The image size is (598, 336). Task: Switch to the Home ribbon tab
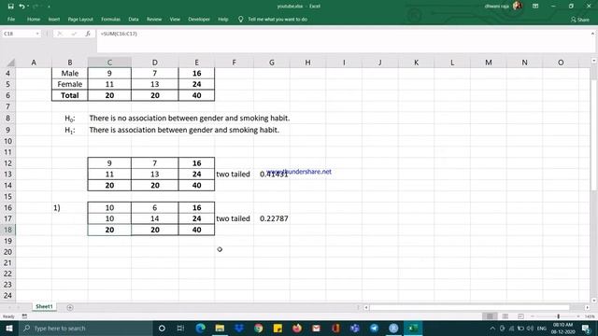34,19
